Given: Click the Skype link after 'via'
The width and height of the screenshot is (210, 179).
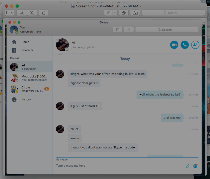Looking at the screenshot, I should [64, 159].
